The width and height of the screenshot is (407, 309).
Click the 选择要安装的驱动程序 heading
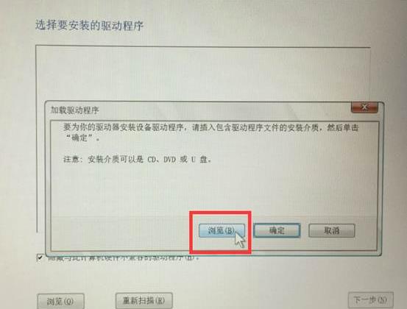point(89,26)
